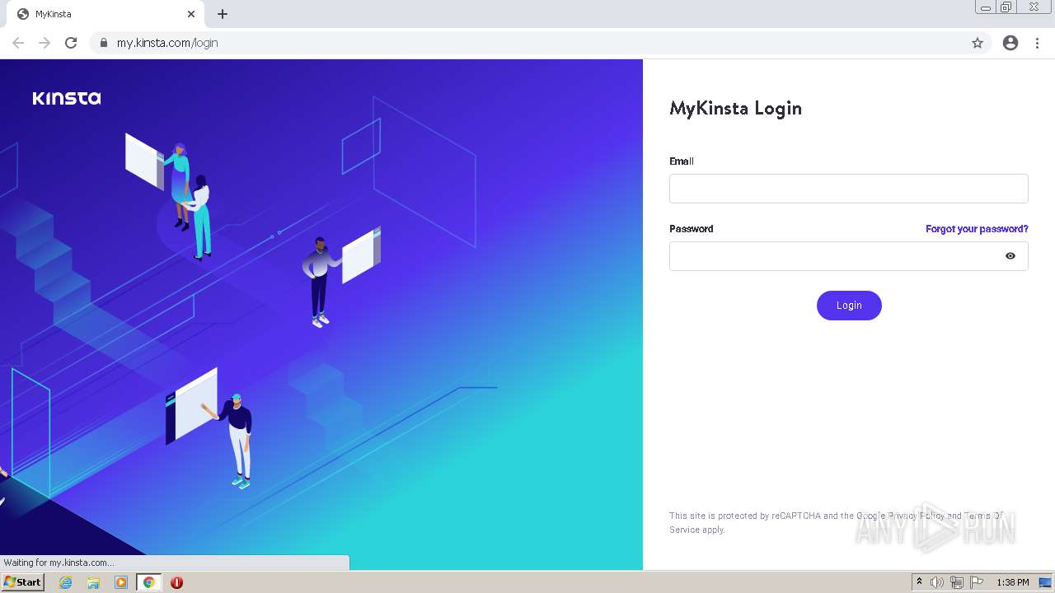This screenshot has height=593, width=1055.
Task: Open the Windows Start menu
Action: 23,582
